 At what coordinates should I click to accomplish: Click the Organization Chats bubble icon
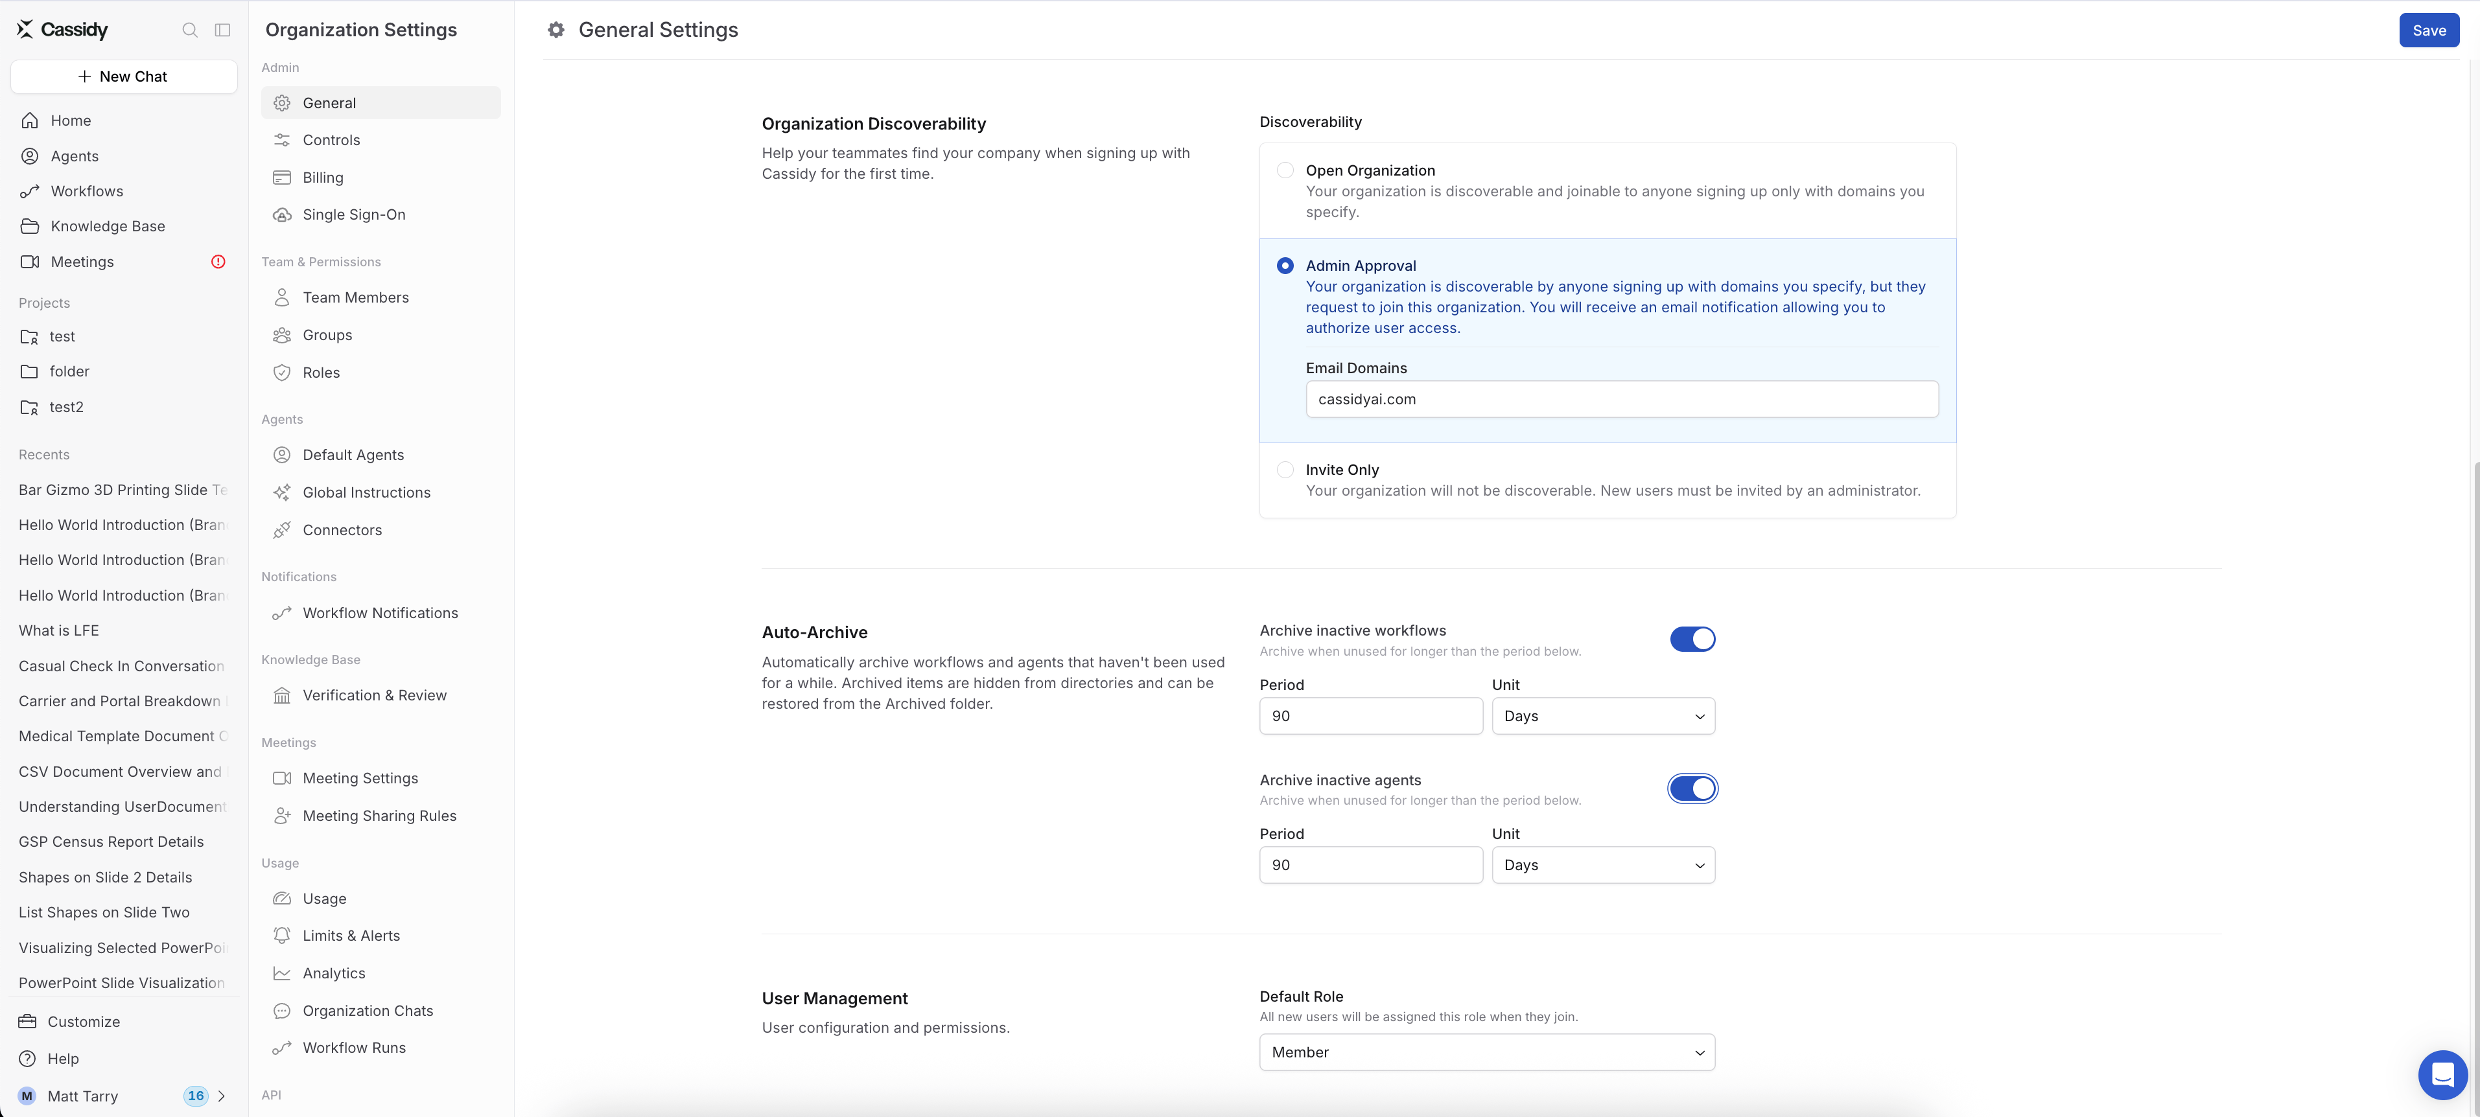(282, 1011)
